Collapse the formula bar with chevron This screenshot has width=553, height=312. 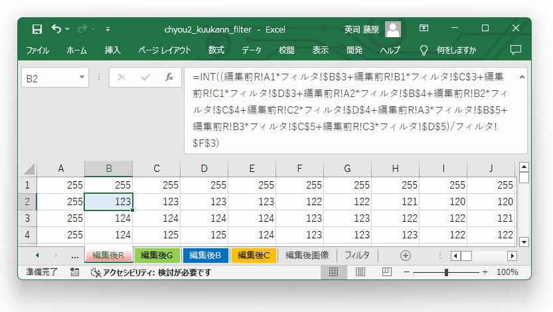(x=521, y=77)
